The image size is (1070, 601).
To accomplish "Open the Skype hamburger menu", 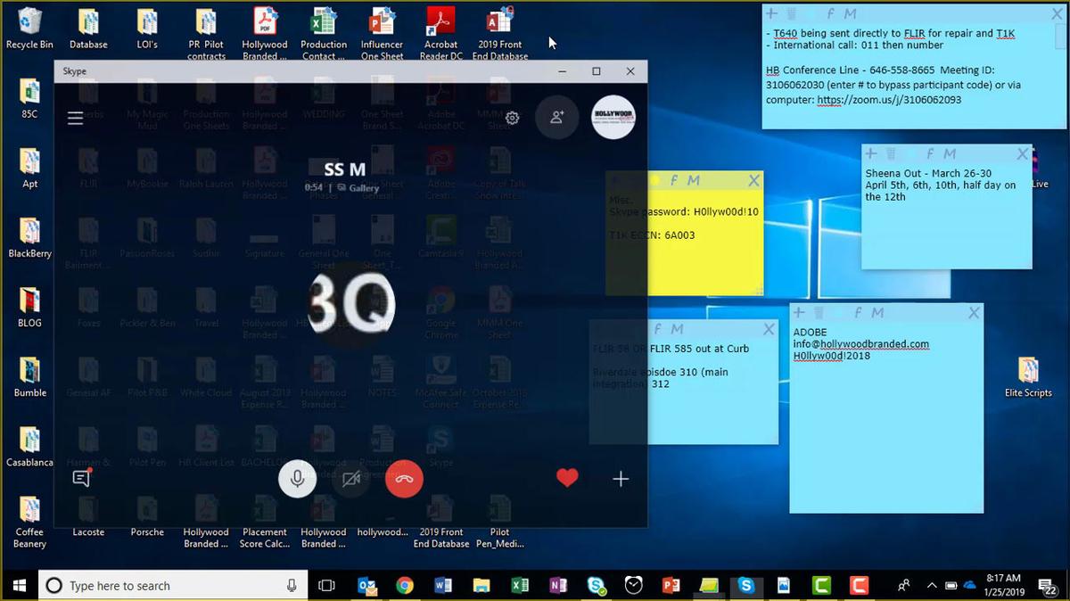I will (75, 118).
